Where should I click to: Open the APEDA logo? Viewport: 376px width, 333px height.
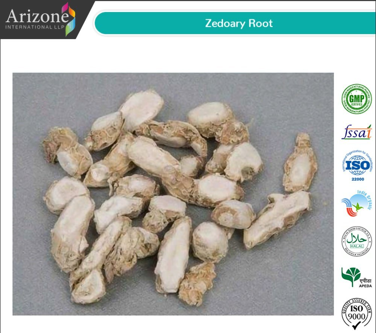tap(356, 277)
